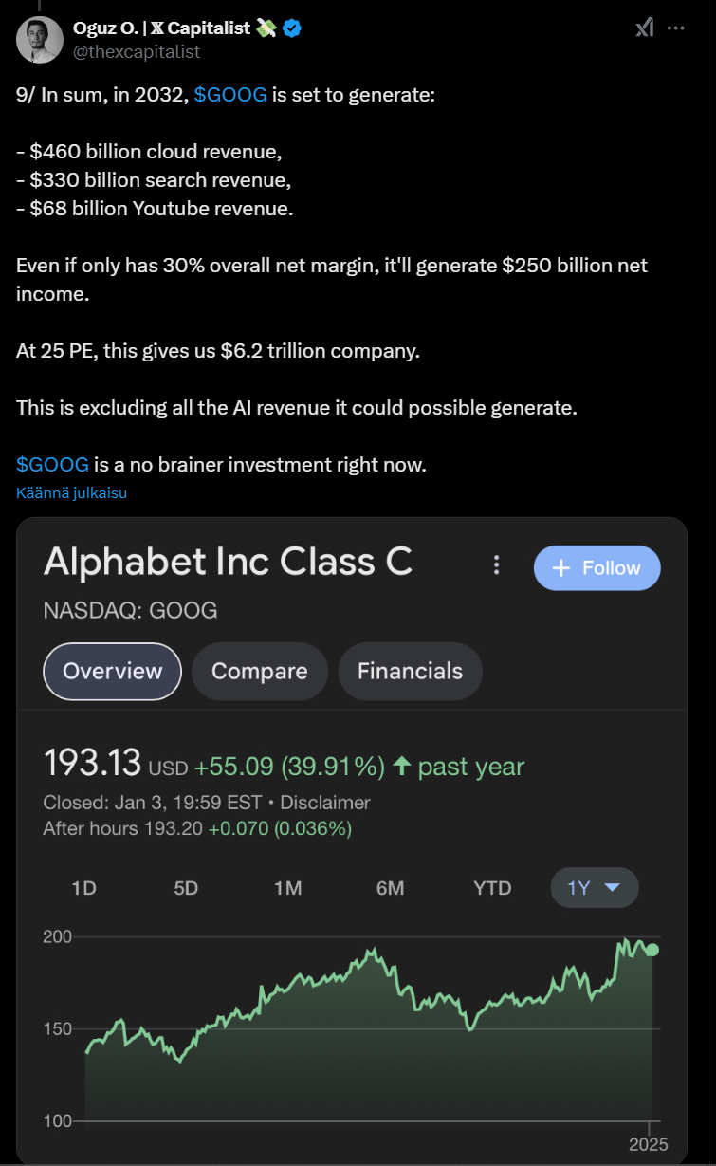Viewport: 716px width, 1166px height.
Task: Click the green up arrow indicator
Action: click(x=401, y=767)
